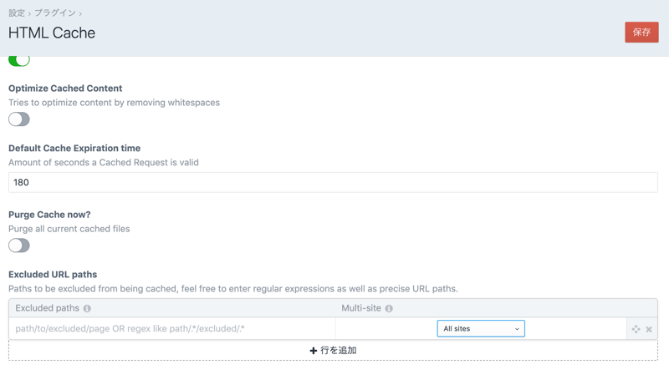Turn off the green enabled toggle
The image size is (669, 380).
(19, 59)
